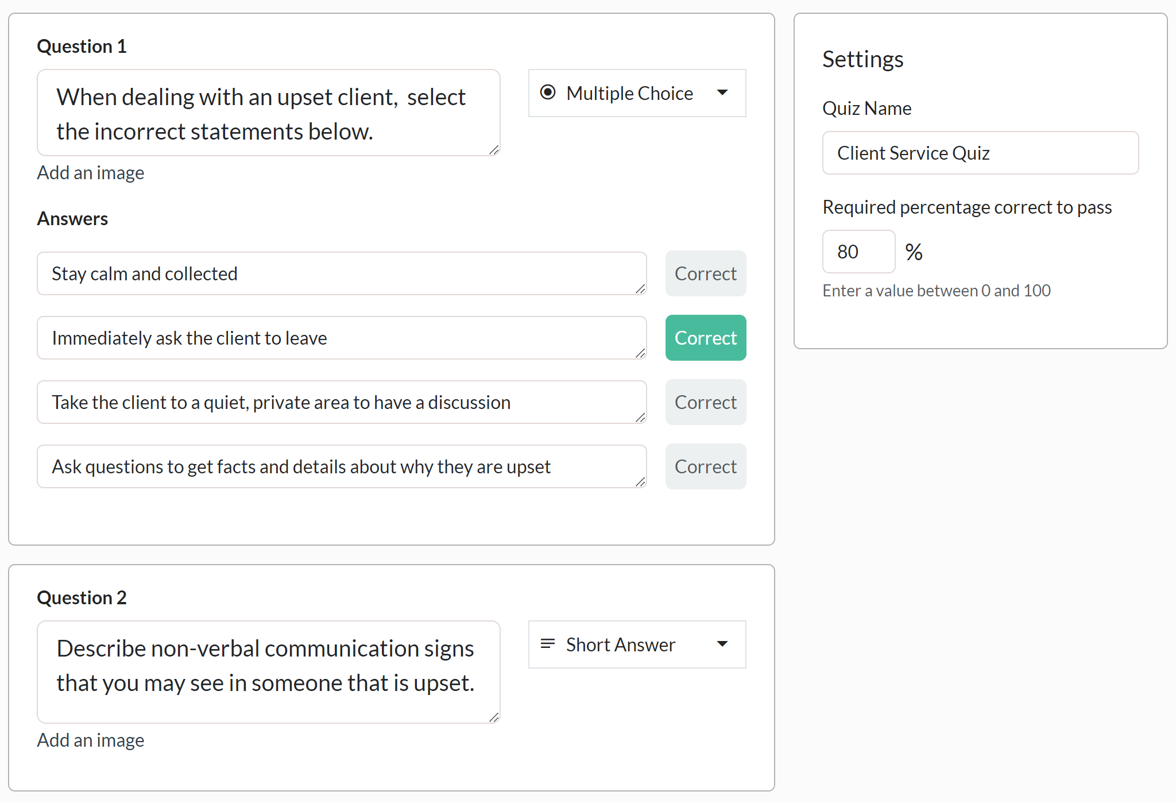
Task: Expand the Multiple Choice dropdown arrow
Action: click(x=723, y=92)
